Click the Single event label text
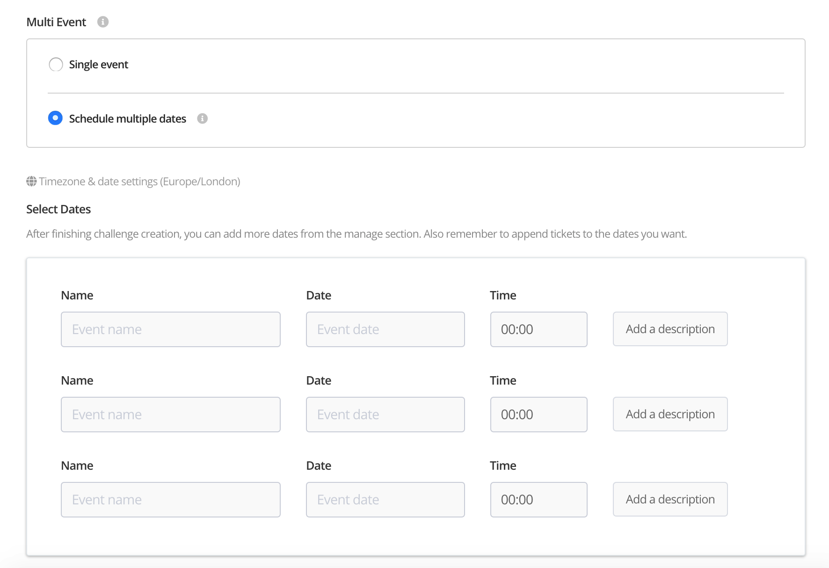Viewport: 829px width, 568px height. click(99, 65)
